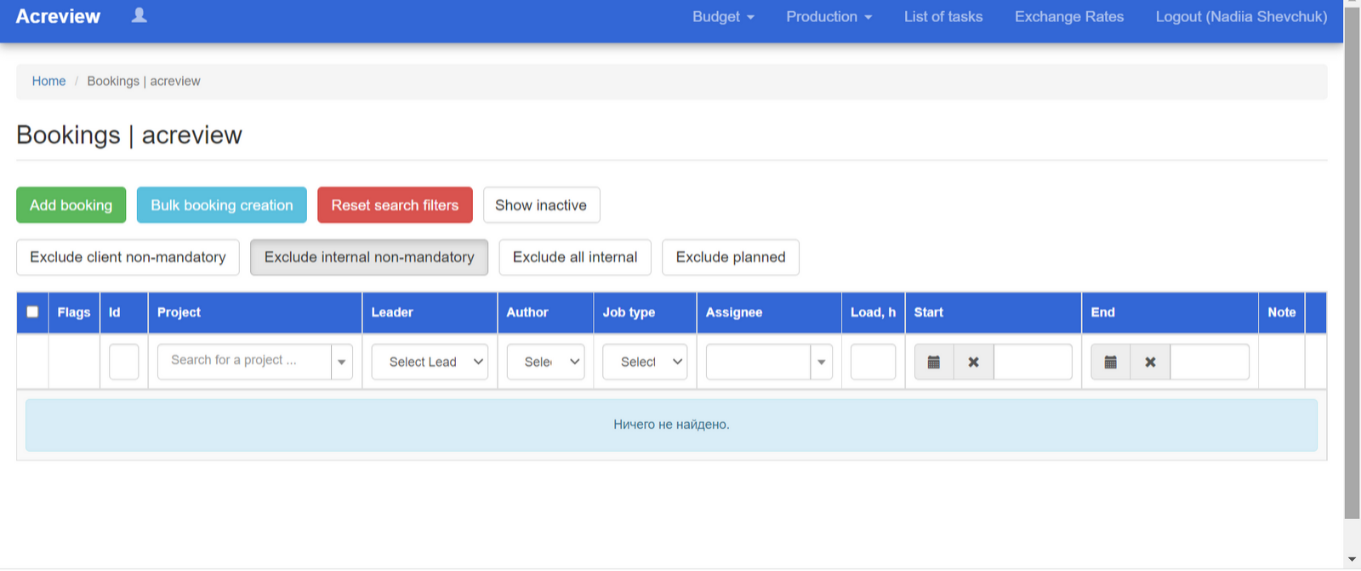Log out via Logout (Nadiia Shevchuk)
Viewport: 1361px width, 571px height.
click(1241, 16)
